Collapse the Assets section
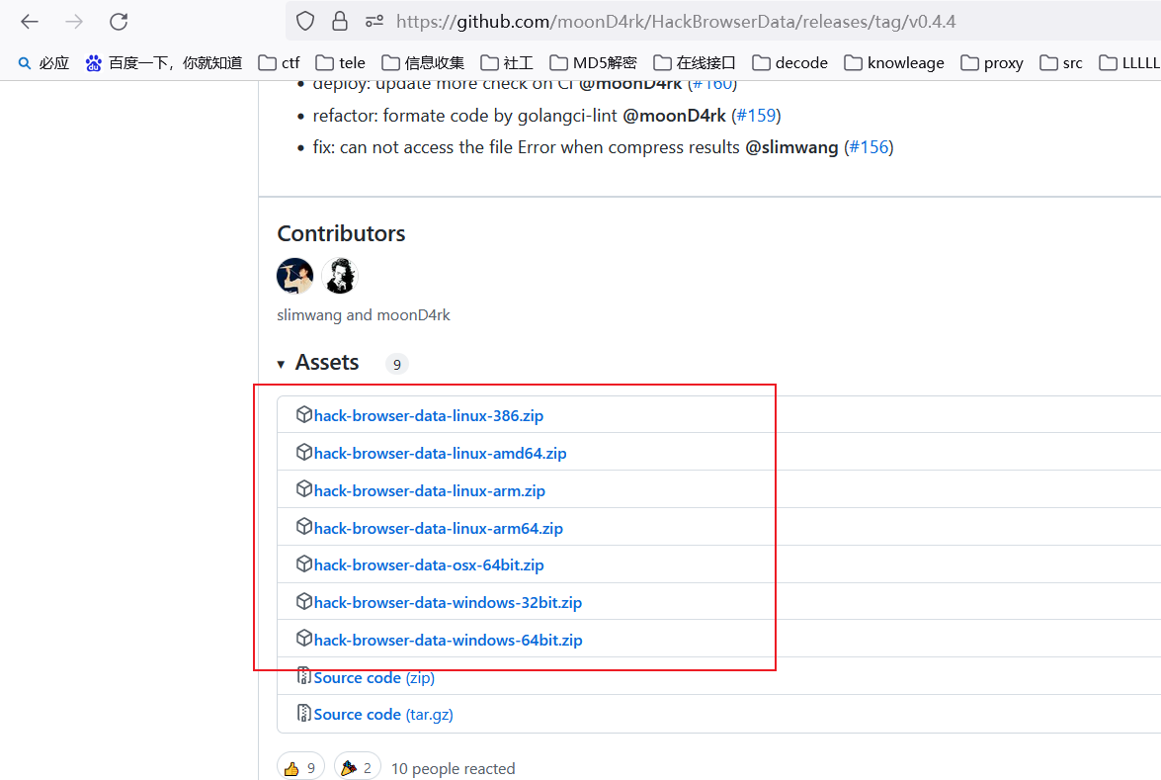 pos(318,363)
